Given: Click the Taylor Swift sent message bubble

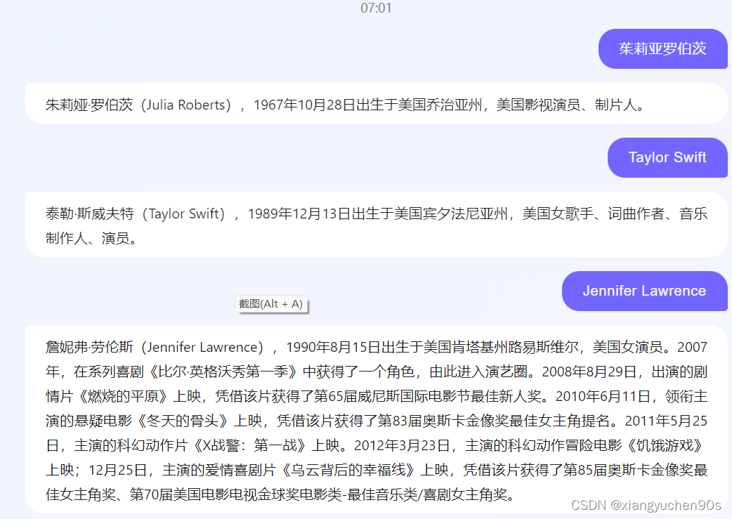Looking at the screenshot, I should [667, 157].
